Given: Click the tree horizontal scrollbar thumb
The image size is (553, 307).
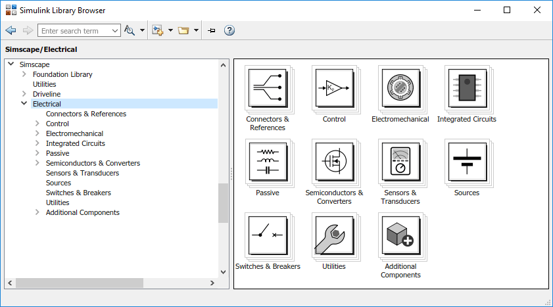Looking at the screenshot, I should point(80,283).
